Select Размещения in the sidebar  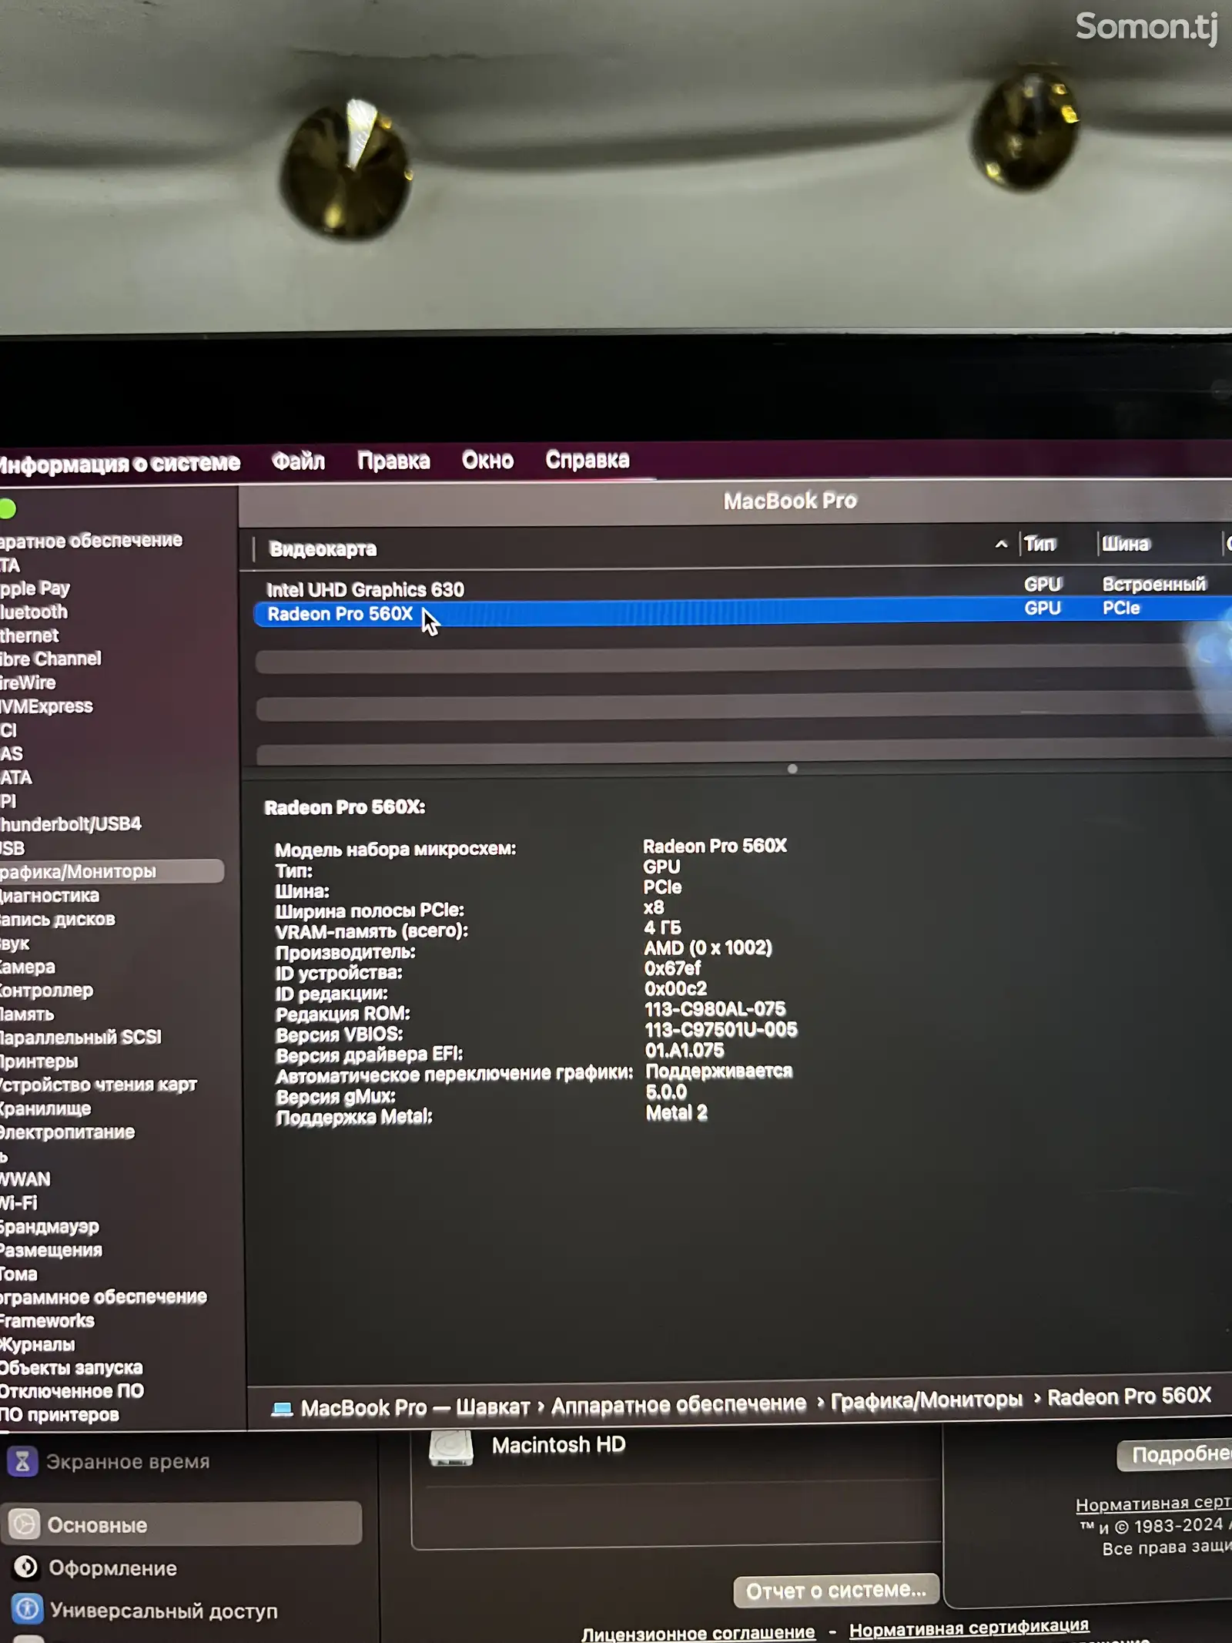[x=51, y=1250]
